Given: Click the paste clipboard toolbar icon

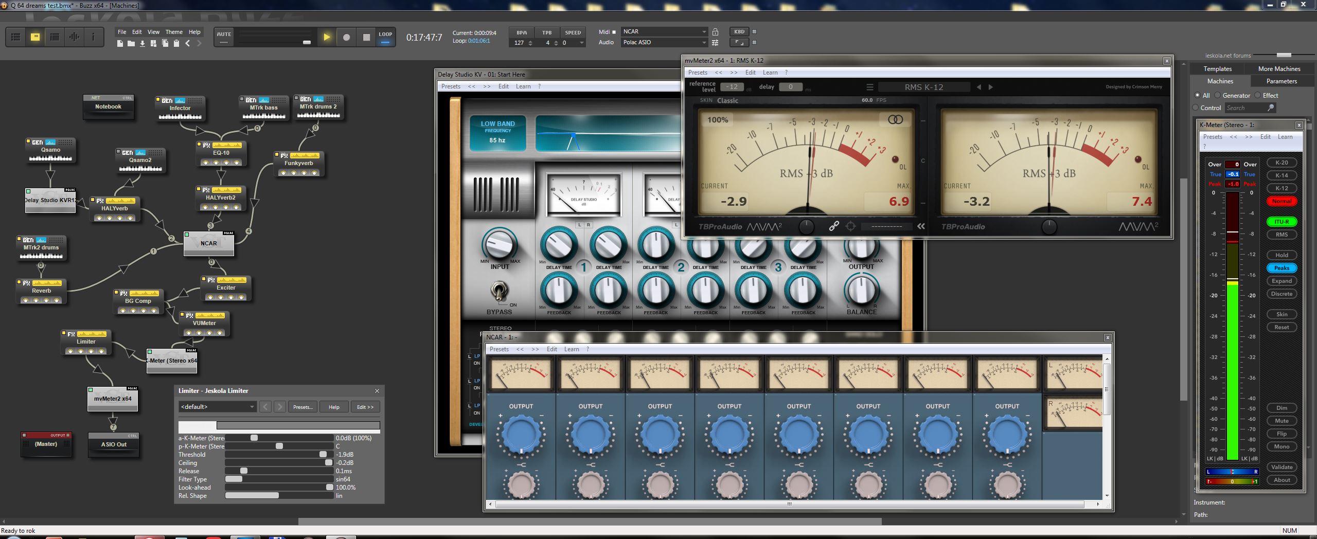Looking at the screenshot, I should (x=176, y=44).
